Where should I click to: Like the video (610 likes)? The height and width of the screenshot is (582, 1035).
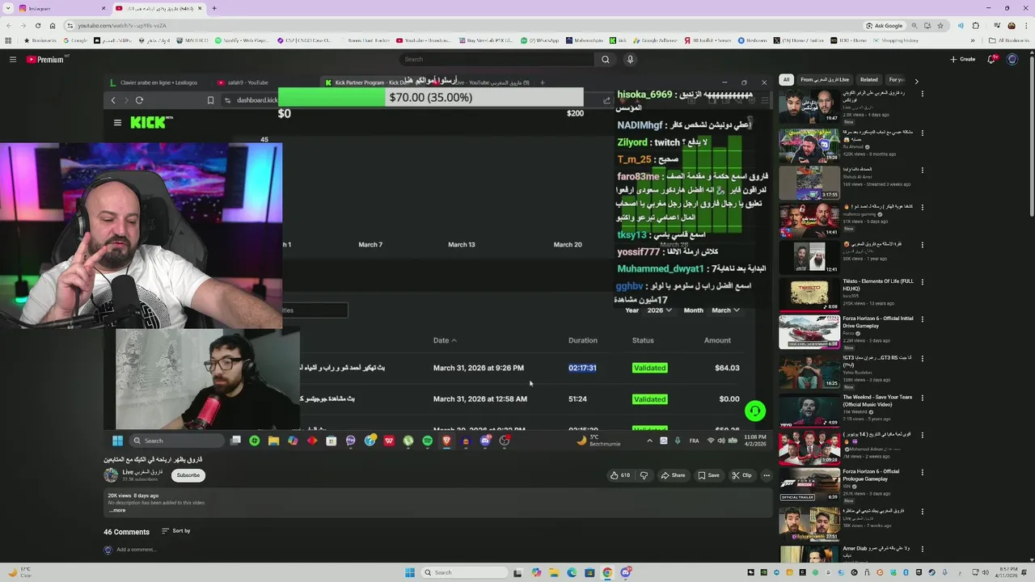click(620, 475)
